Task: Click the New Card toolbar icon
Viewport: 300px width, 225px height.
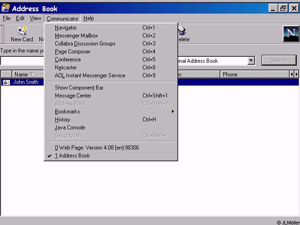Action: point(22,34)
